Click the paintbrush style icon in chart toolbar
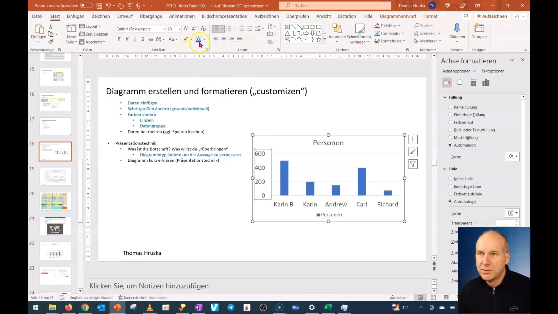Image resolution: width=558 pixels, height=314 pixels. click(413, 152)
